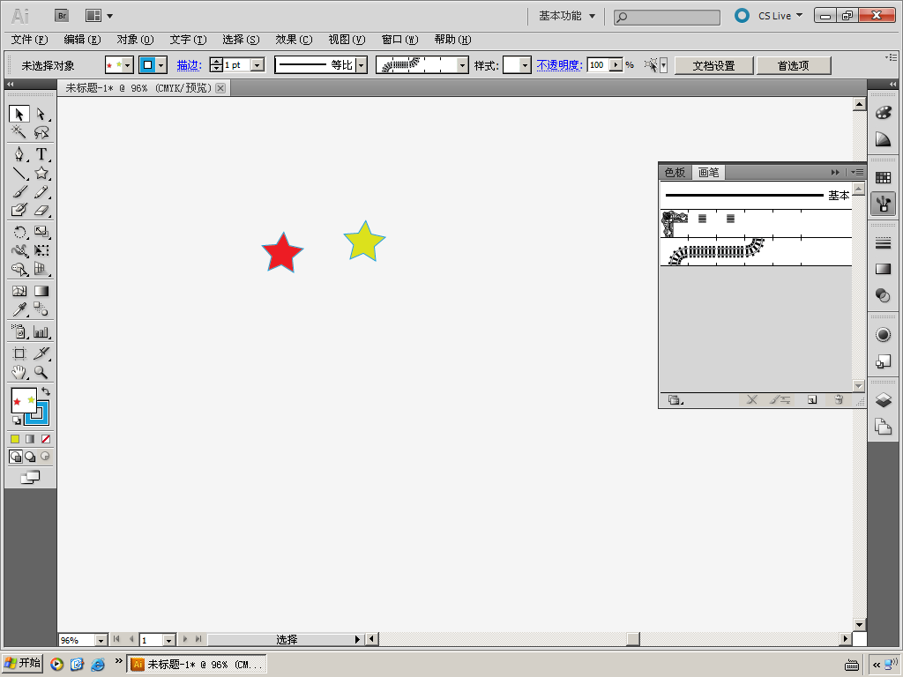Screen dimensions: 903x677
Task: Select the Symbol Sprayer tool
Action: [19, 331]
